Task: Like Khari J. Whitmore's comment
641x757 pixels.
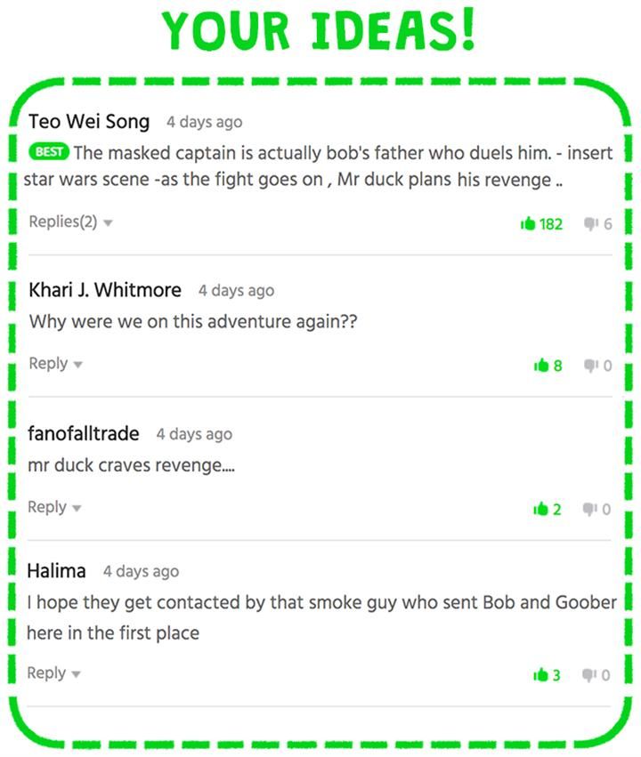Action: point(540,365)
